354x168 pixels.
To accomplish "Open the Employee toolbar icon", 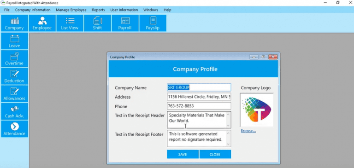I will 42,23.
